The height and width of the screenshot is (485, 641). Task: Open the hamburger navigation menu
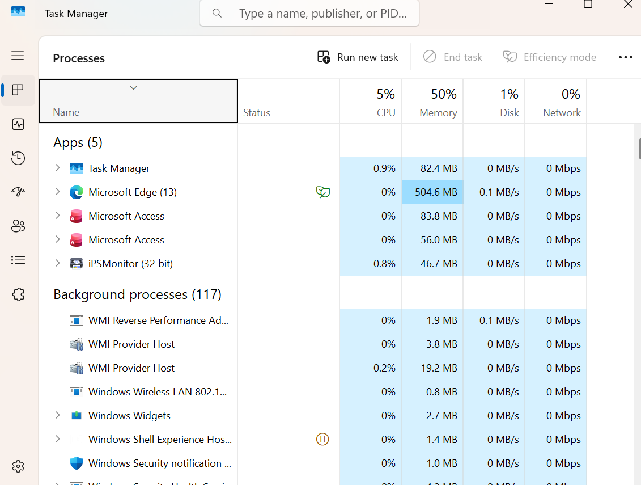pyautogui.click(x=18, y=56)
